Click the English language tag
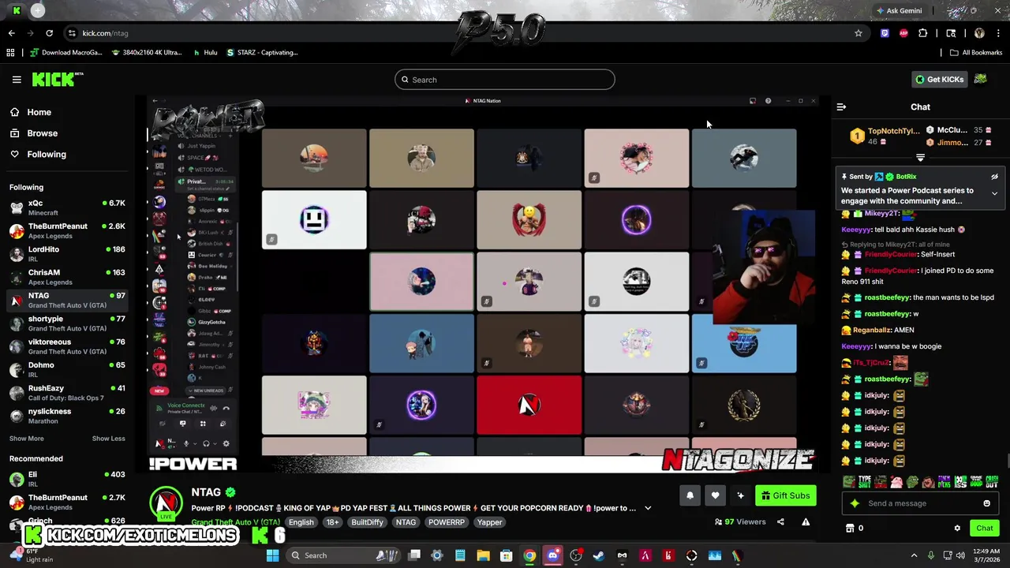The width and height of the screenshot is (1010, 568). pos(301,522)
